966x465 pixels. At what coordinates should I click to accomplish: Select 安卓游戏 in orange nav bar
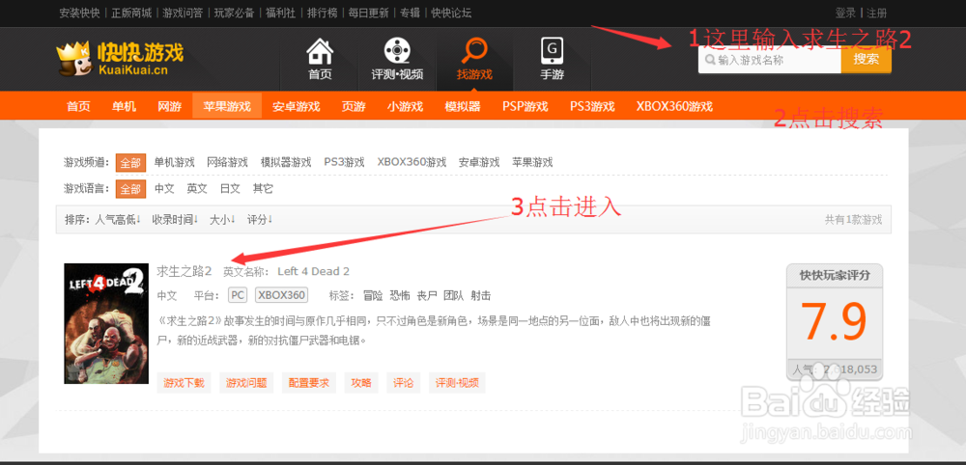click(297, 106)
